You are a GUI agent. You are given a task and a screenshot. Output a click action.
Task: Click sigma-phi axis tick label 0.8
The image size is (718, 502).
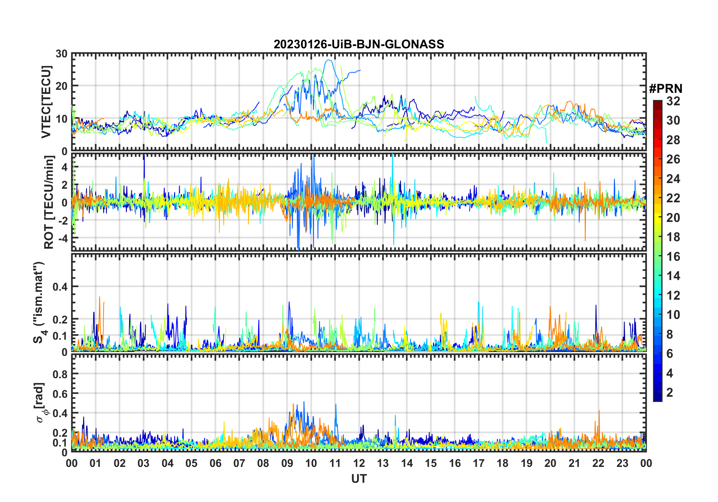[x=60, y=374]
